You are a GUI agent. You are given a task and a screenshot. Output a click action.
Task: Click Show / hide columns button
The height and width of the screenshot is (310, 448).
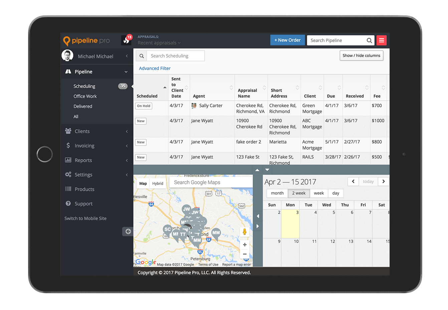pos(361,55)
